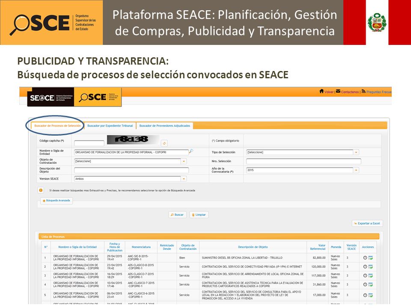Click the clock icon in row 1 actions
The width and height of the screenshot is (411, 308).
[x=365, y=258]
